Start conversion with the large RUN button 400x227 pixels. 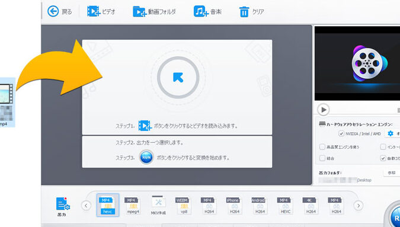(x=393, y=214)
